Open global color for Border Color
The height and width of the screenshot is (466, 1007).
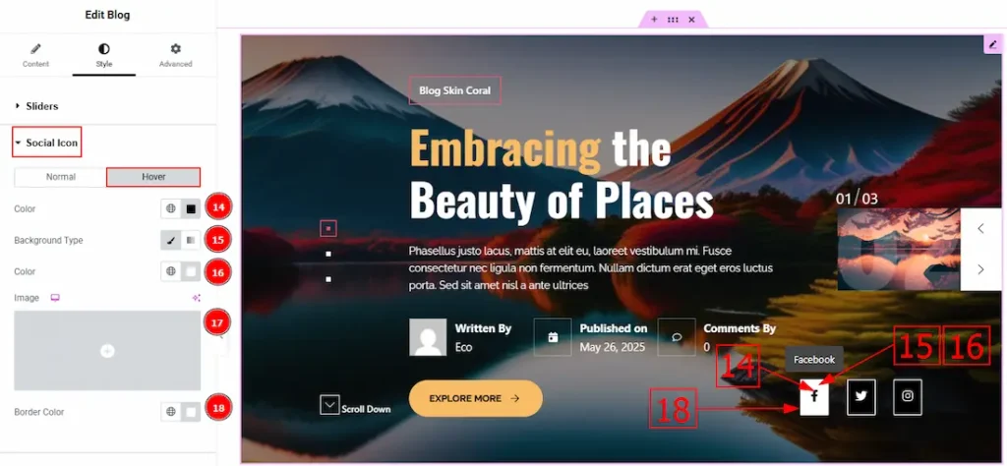click(171, 412)
